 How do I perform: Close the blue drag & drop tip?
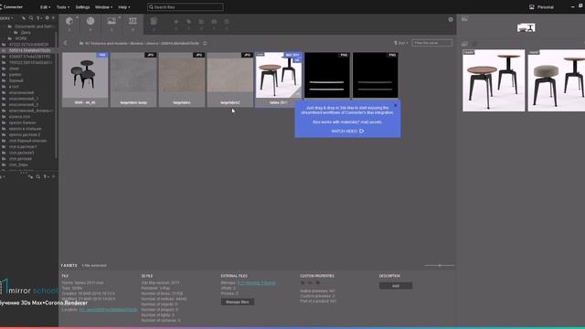[x=396, y=106]
